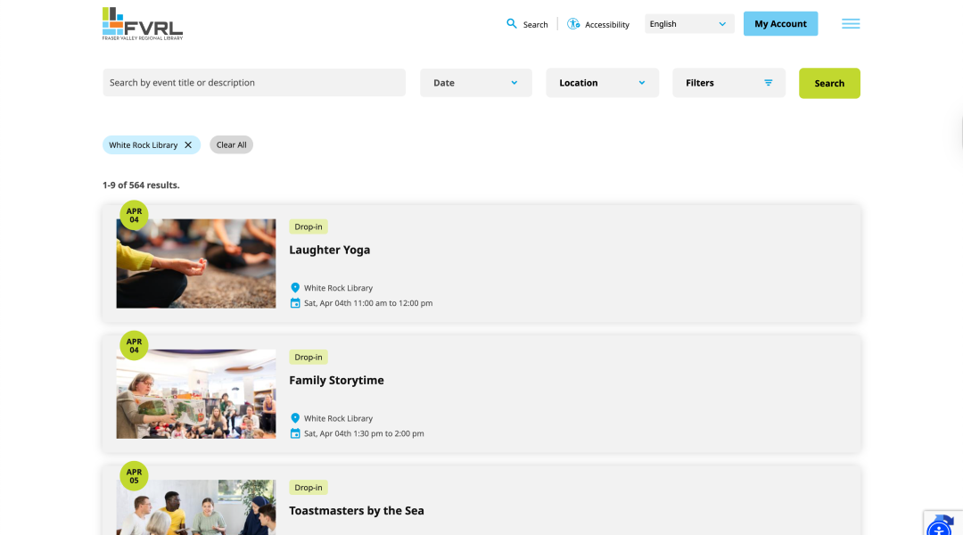Click the accessibility widget in bottom corner
Screen dimensions: 963x535
pos(939,528)
